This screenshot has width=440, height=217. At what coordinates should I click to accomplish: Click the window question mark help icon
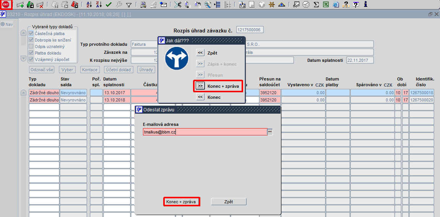click(x=356, y=5)
